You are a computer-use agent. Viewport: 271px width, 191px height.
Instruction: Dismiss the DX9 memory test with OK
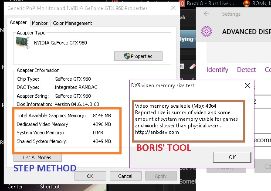tap(232, 157)
